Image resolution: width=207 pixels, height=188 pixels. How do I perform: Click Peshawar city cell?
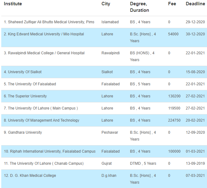pyautogui.click(x=110, y=132)
